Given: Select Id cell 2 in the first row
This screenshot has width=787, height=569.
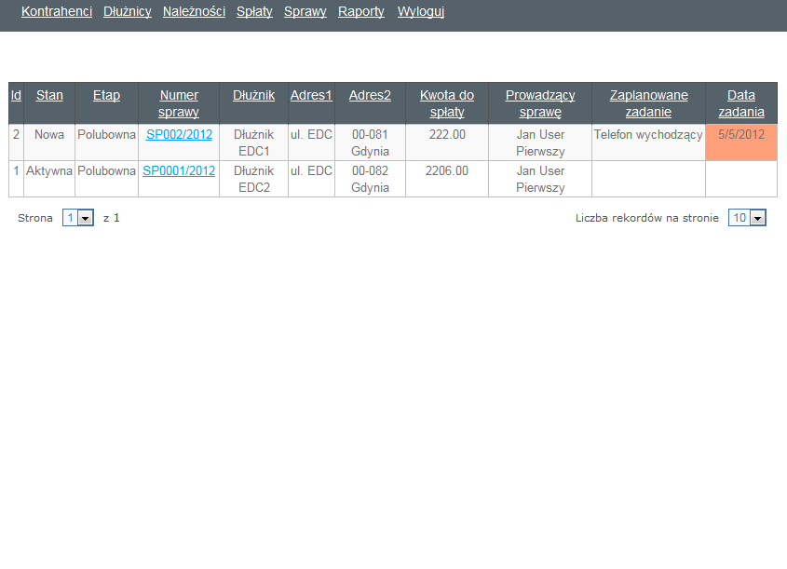Looking at the screenshot, I should pyautogui.click(x=16, y=142).
